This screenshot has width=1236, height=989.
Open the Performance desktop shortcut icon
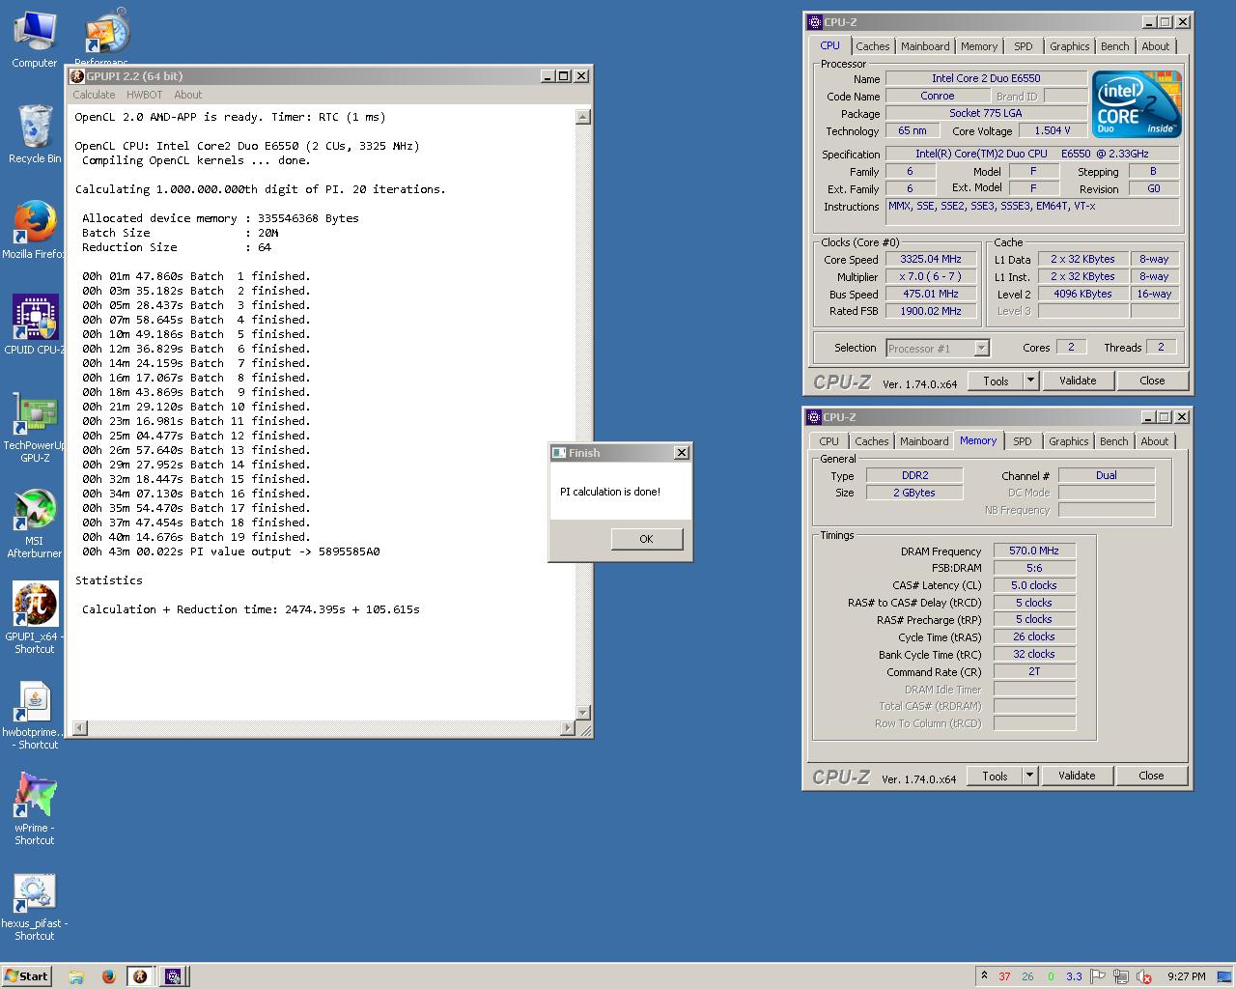pos(104,37)
